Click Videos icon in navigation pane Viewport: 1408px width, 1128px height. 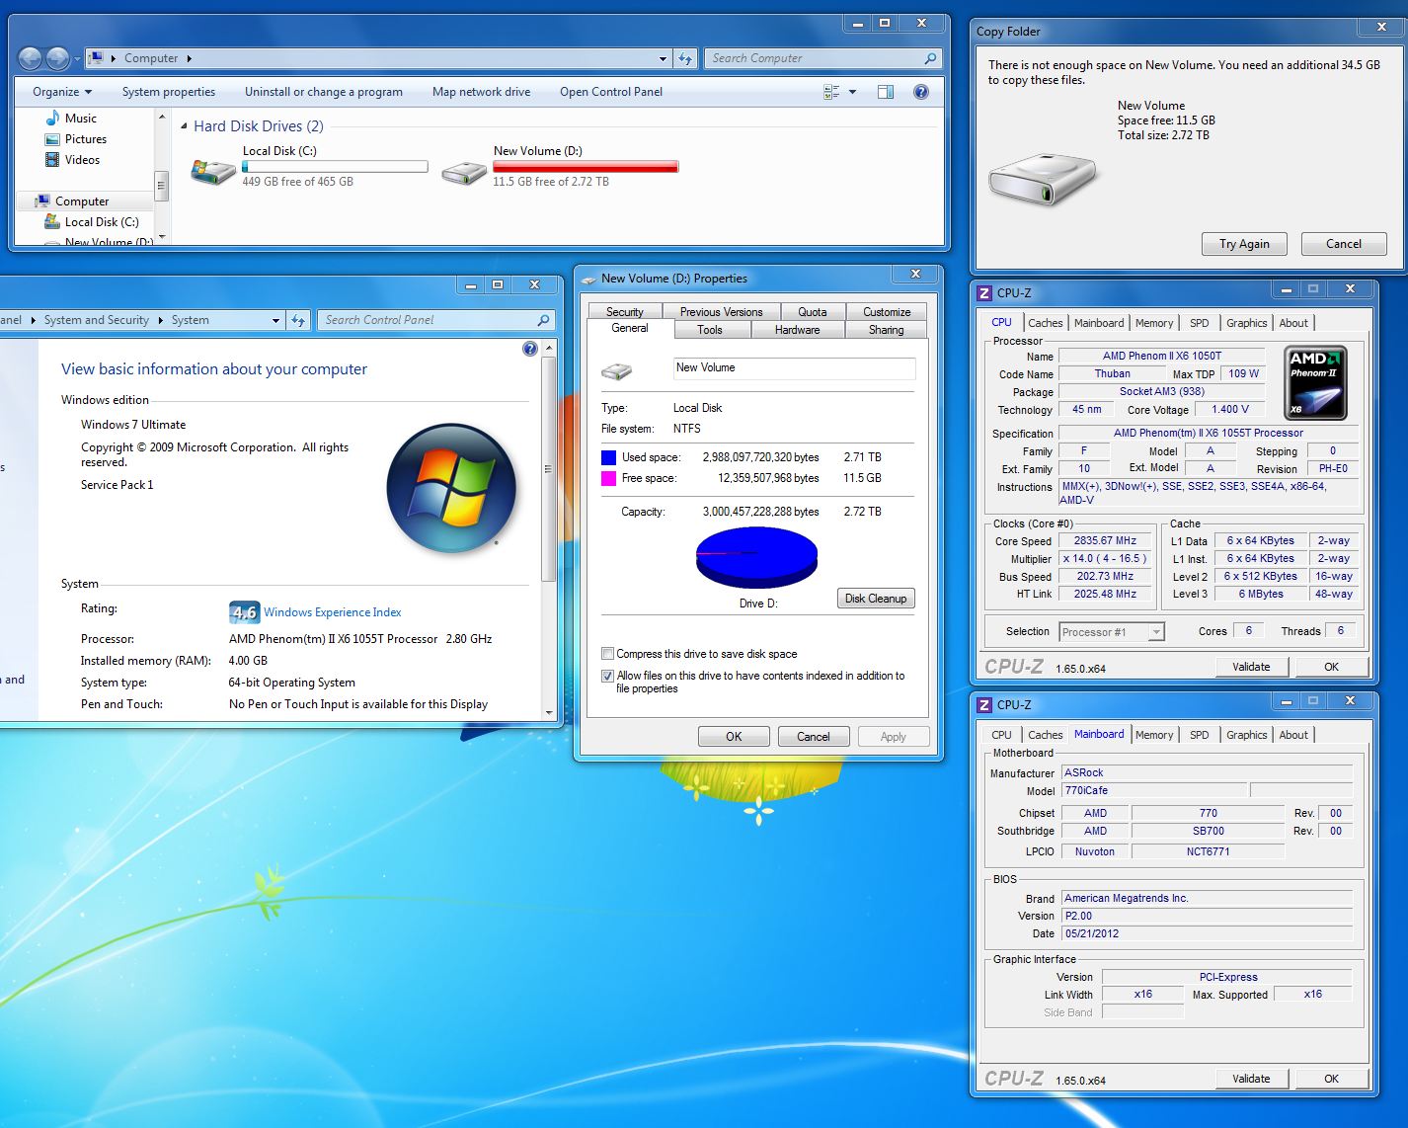point(52,159)
